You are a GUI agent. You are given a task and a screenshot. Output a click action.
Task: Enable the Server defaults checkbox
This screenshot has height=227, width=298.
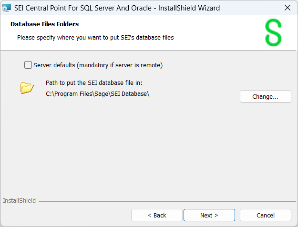(28, 65)
